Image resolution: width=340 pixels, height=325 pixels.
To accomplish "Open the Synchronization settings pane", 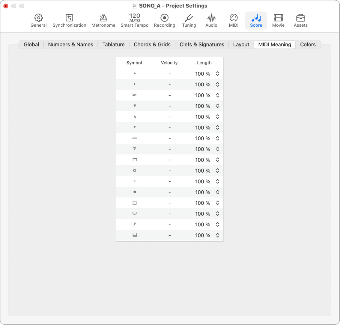I will pos(69,21).
